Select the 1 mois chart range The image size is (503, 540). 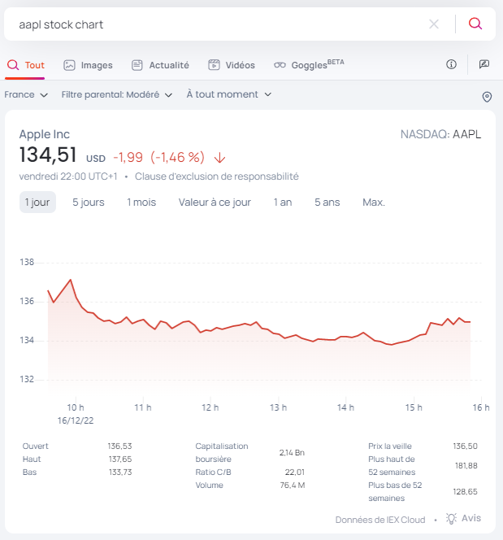141,202
